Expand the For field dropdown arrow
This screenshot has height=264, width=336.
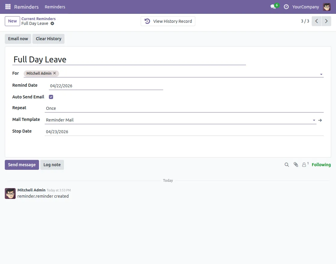(x=321, y=74)
